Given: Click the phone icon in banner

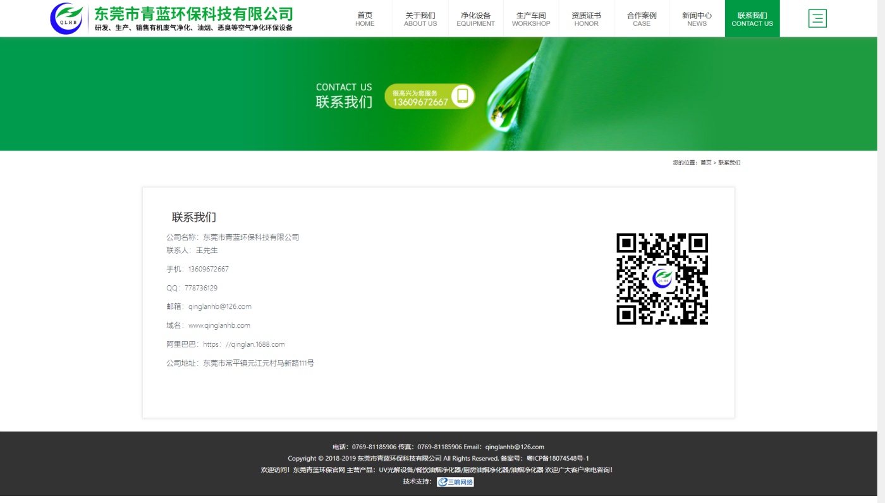Looking at the screenshot, I should click(463, 96).
